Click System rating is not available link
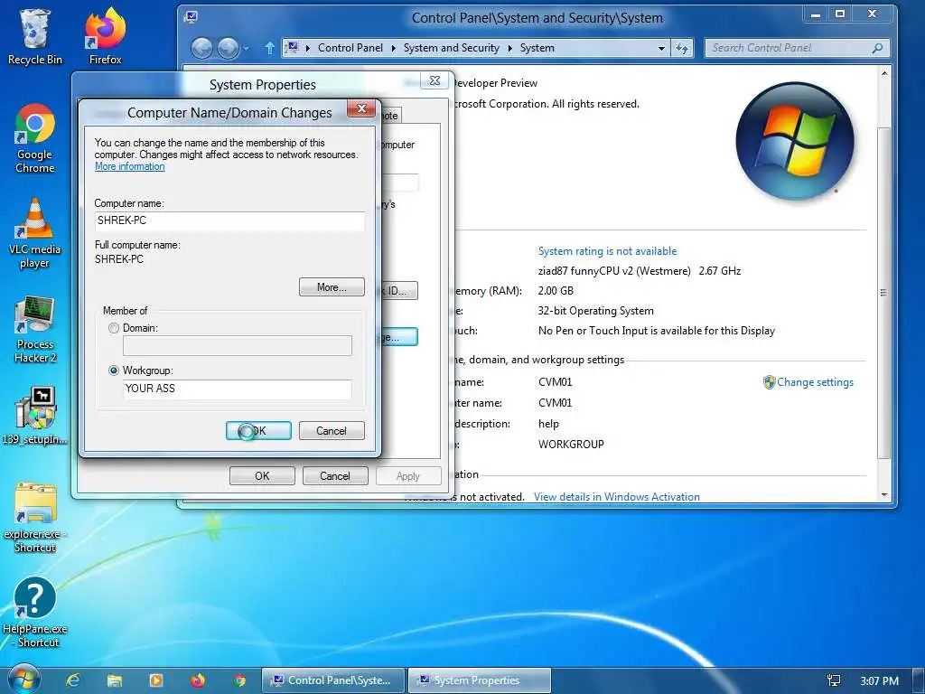 (607, 251)
